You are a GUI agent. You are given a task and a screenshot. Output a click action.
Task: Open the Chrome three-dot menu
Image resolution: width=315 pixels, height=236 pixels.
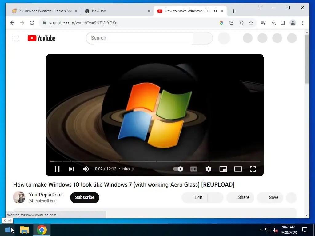click(x=303, y=23)
